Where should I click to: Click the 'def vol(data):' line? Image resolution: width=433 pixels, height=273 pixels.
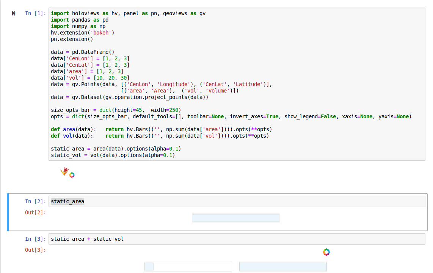tap(160, 136)
